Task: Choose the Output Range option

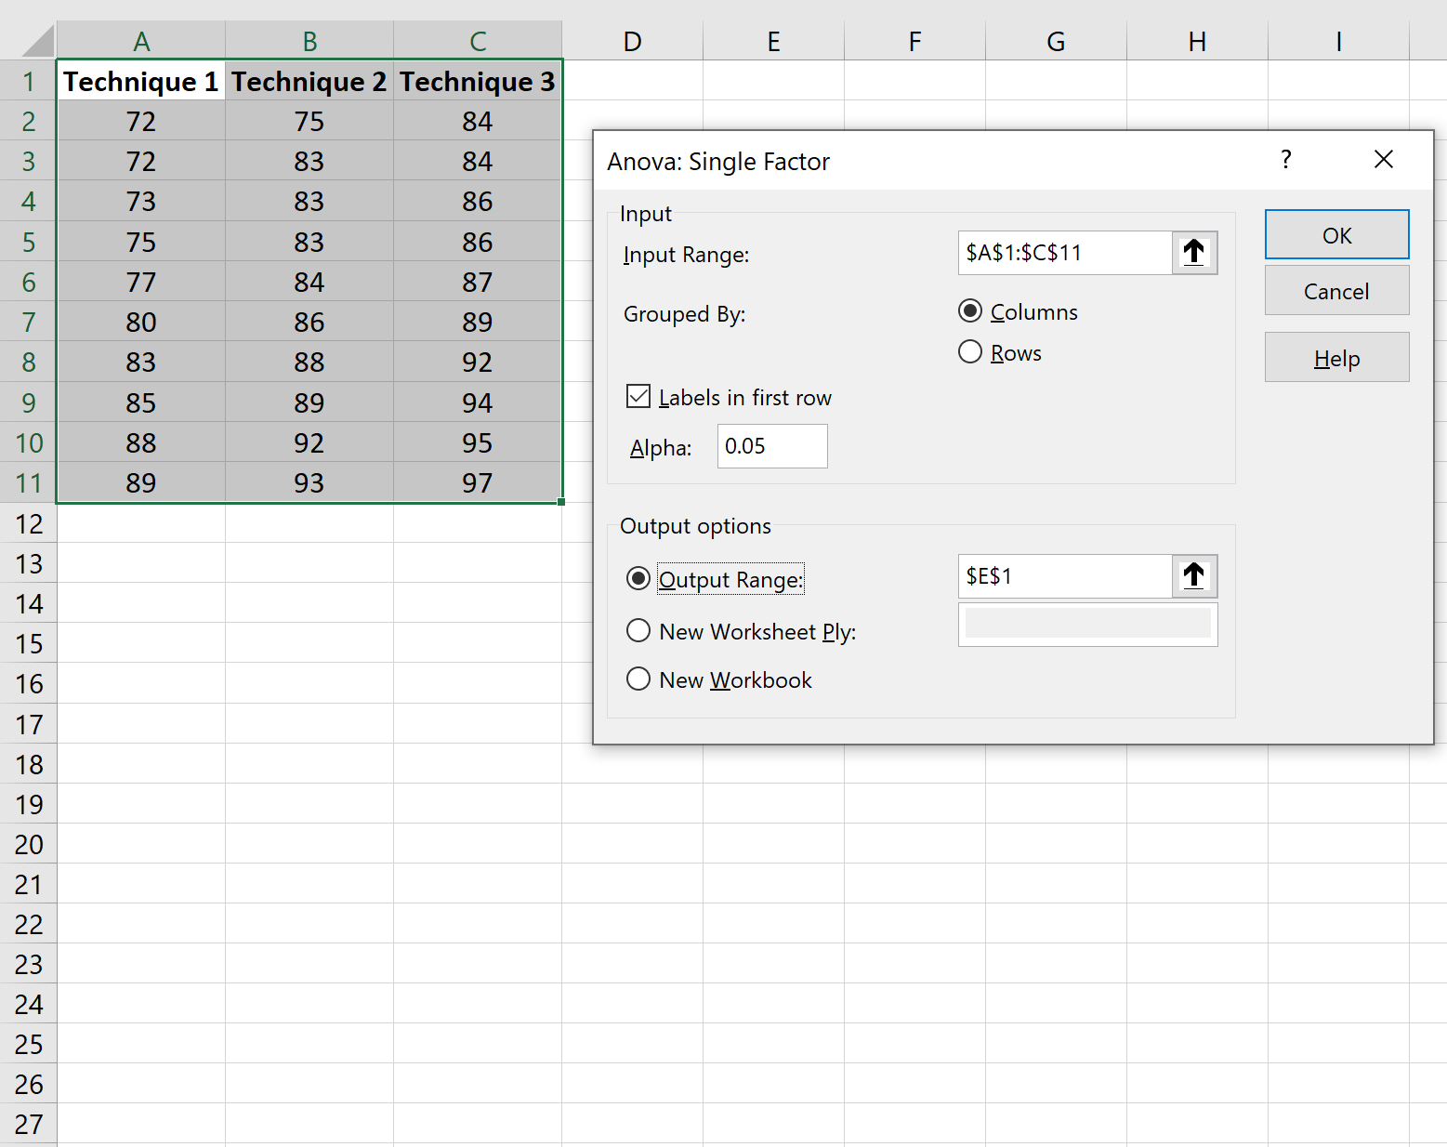Action: pyautogui.click(x=638, y=578)
